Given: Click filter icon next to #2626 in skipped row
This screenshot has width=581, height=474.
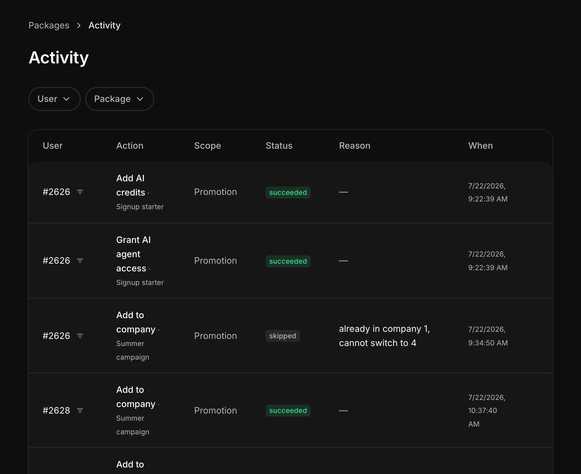Looking at the screenshot, I should [80, 336].
